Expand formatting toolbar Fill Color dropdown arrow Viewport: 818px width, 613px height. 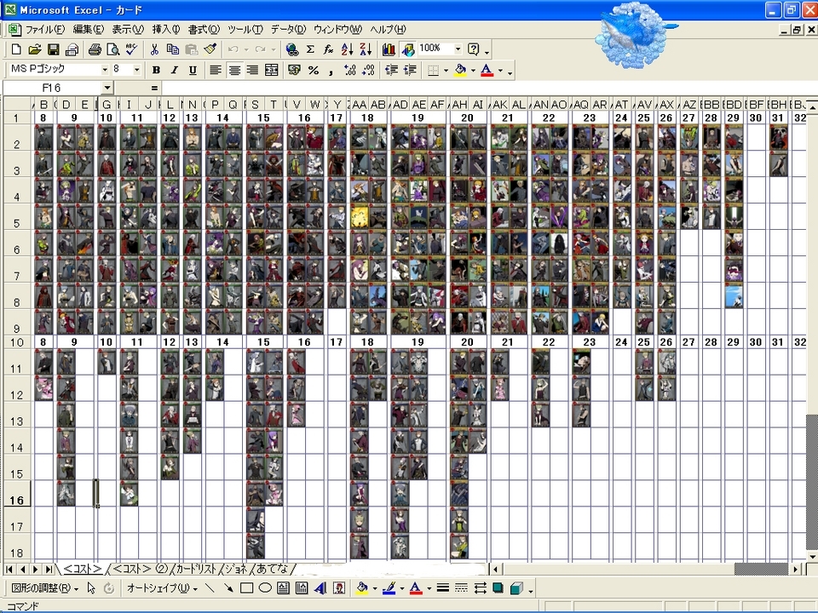pyautogui.click(x=473, y=70)
